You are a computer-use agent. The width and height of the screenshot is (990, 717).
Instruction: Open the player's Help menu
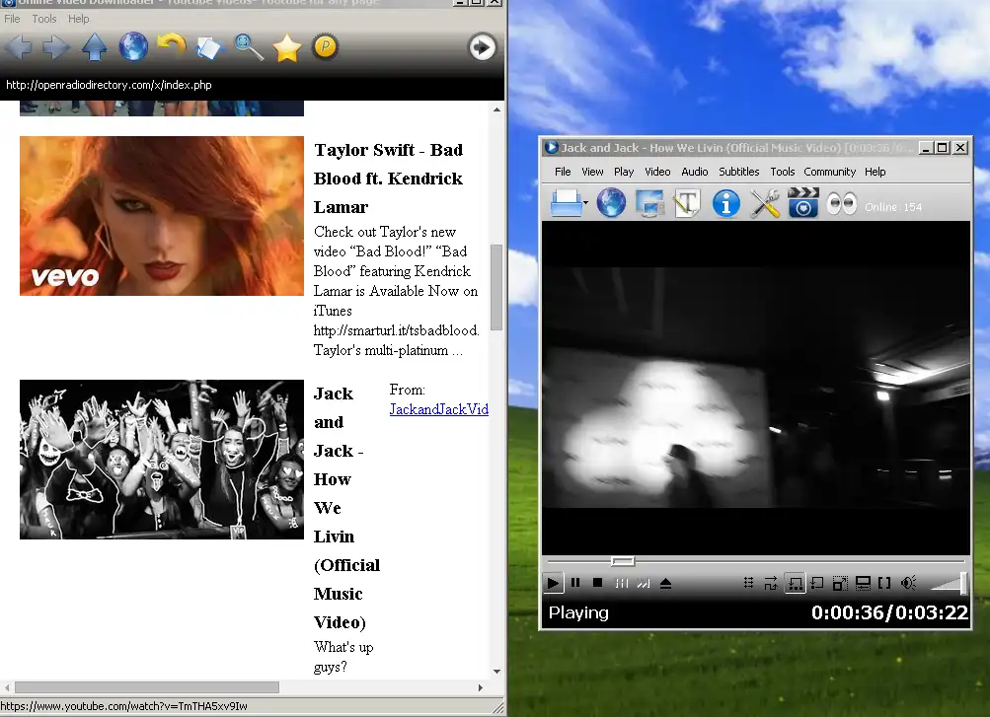[x=876, y=172]
